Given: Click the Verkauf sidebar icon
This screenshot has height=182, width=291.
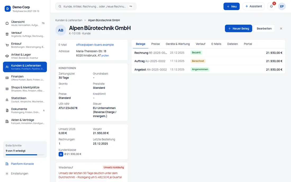Looking at the screenshot, I should pyautogui.click(x=7, y=34).
